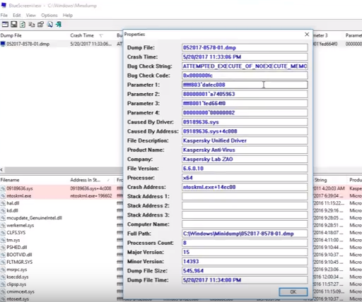Sort by the Address In Stack column
The image size is (362, 302).
[x=85, y=180]
